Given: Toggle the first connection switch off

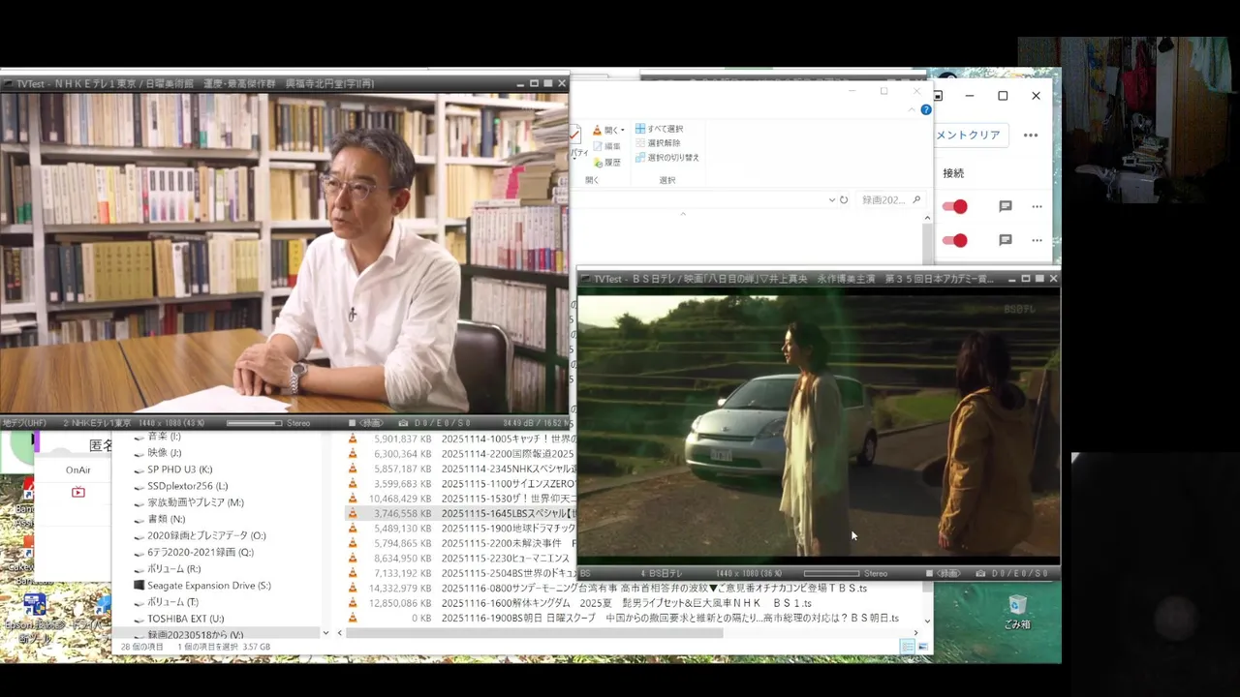Looking at the screenshot, I should click(x=955, y=206).
